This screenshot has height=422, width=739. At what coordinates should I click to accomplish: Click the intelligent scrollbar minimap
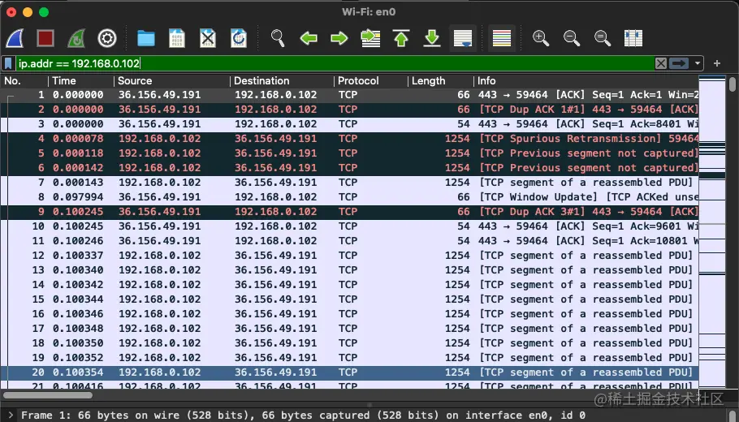click(712, 233)
